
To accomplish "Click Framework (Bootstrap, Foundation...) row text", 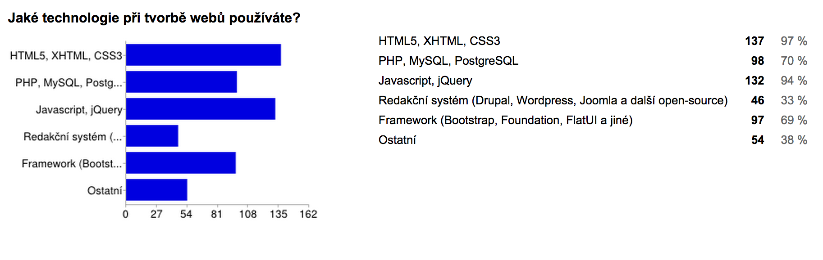I will 505,120.
